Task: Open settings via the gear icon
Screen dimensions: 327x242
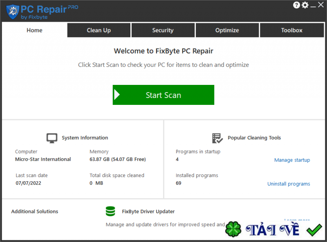Action: tap(305, 5)
